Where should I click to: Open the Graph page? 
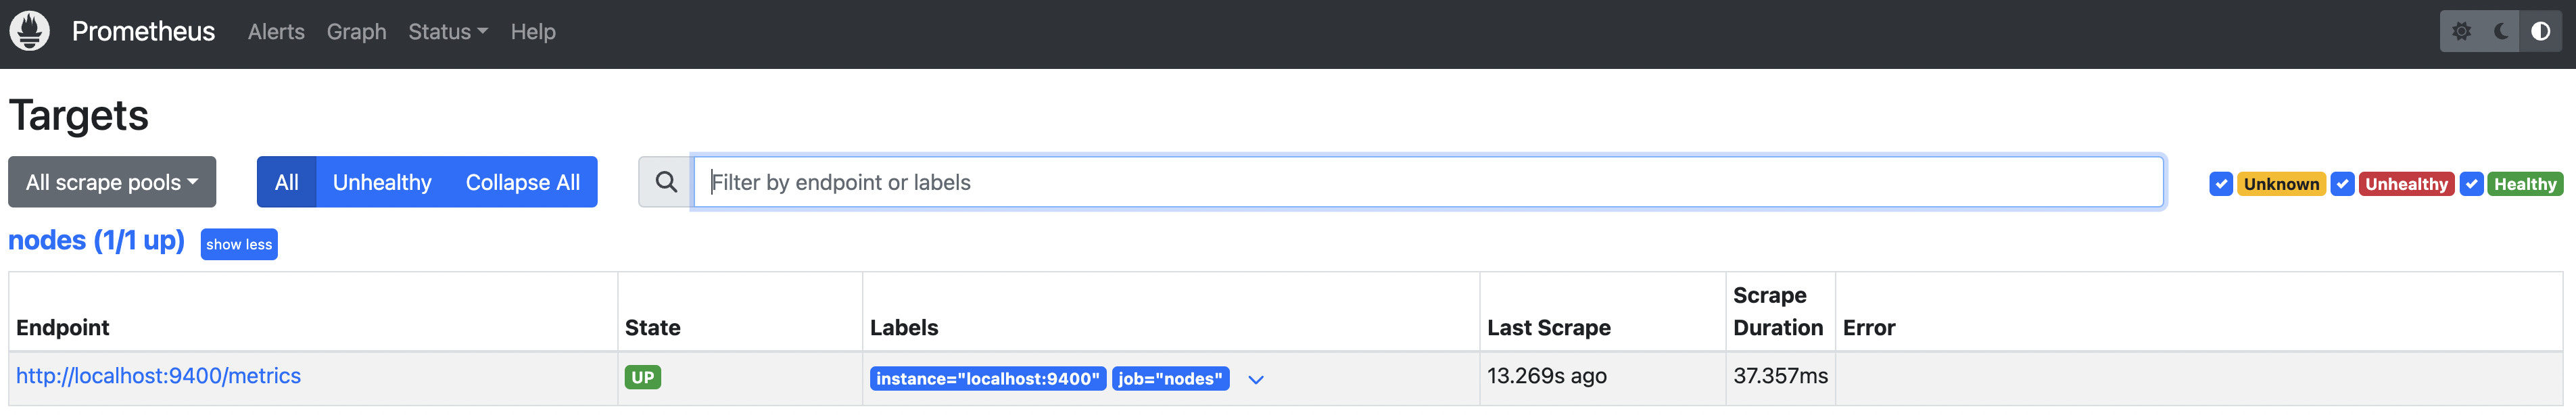[x=356, y=32]
